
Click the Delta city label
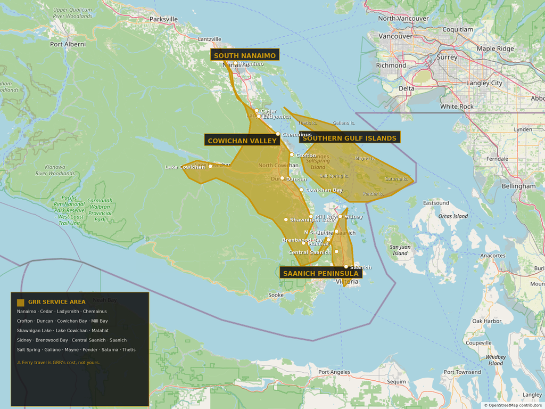tap(406, 88)
